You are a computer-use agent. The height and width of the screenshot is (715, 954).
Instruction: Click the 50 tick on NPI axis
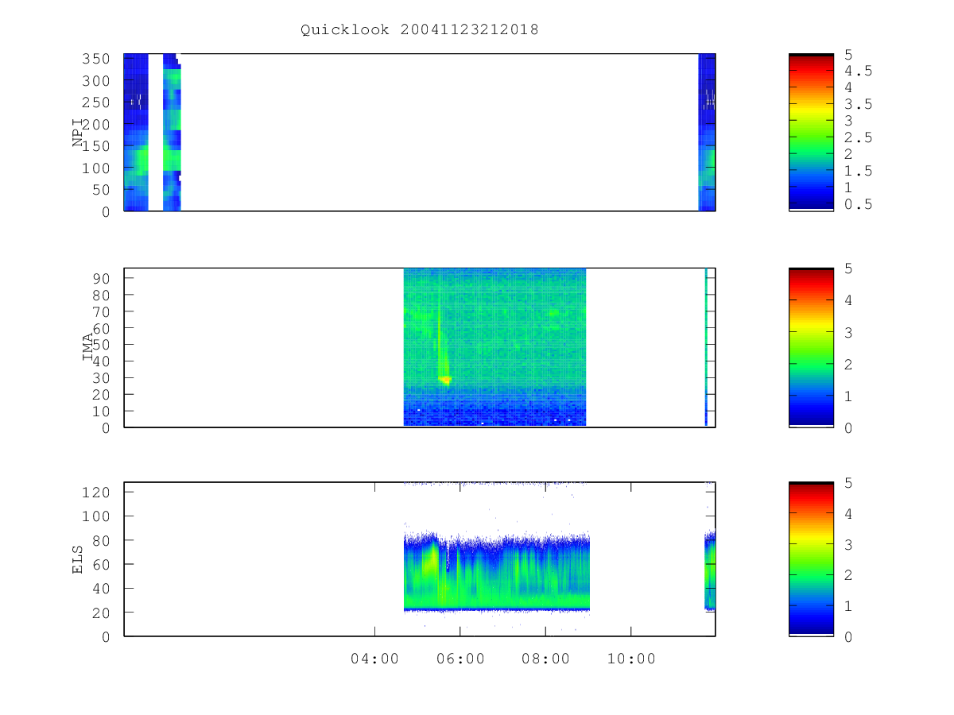[x=103, y=190]
